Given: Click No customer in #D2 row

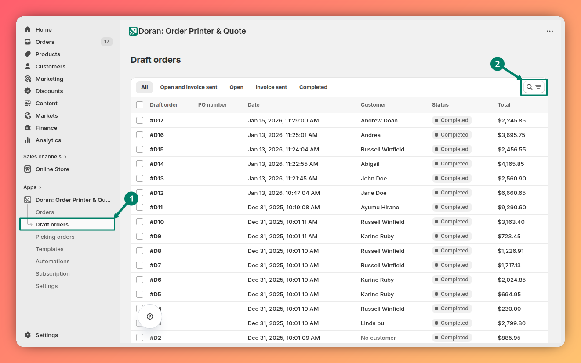Looking at the screenshot, I should tap(378, 338).
